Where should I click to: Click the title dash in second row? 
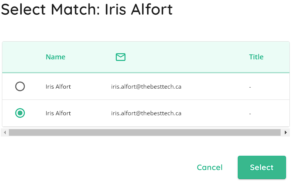(250, 113)
